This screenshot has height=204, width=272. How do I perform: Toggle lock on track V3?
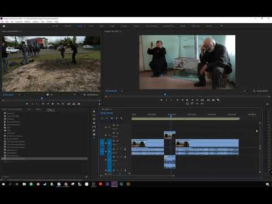(106, 127)
